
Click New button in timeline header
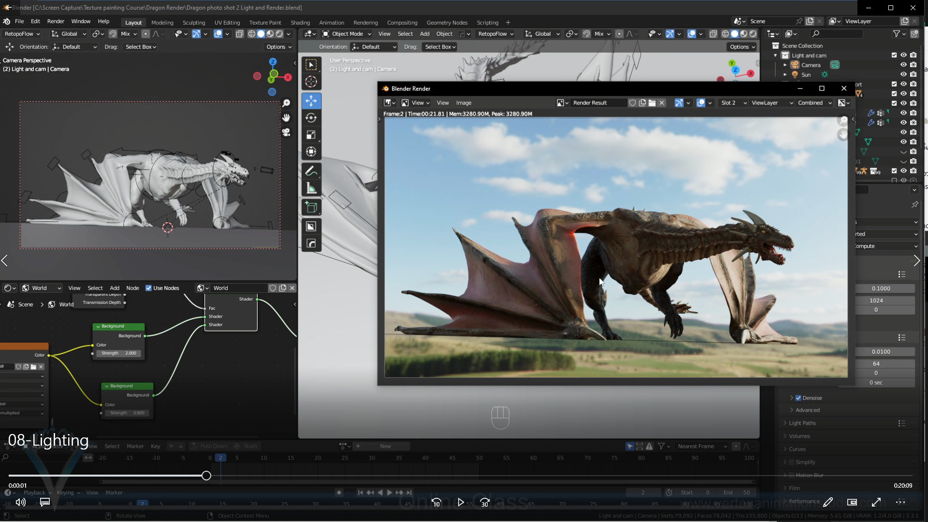[x=385, y=446]
